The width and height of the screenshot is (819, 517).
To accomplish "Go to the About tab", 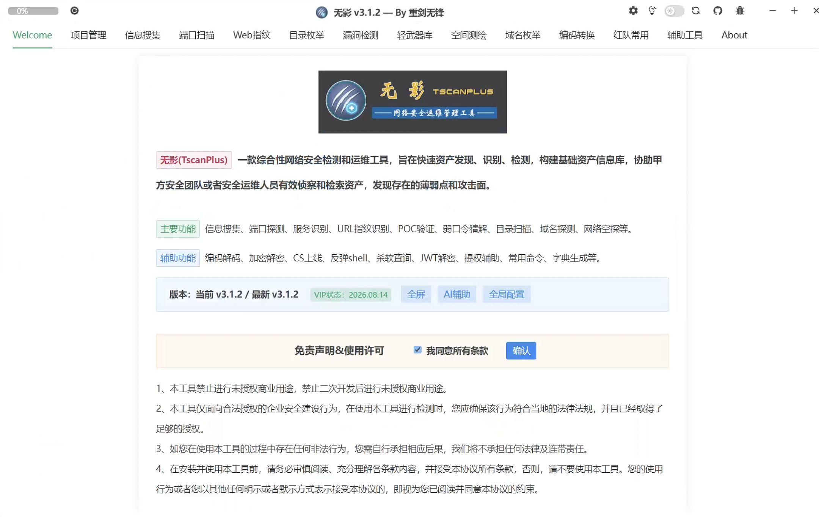I will [734, 35].
